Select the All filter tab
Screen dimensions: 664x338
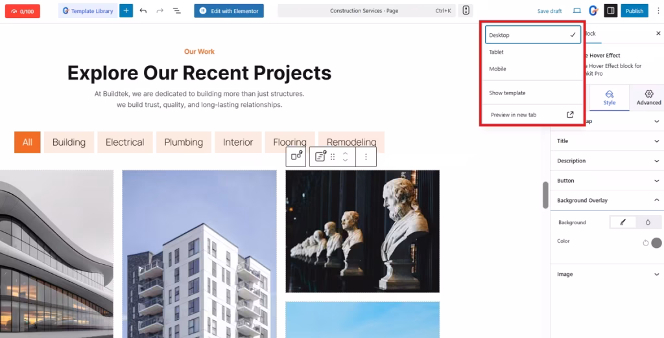click(x=27, y=142)
